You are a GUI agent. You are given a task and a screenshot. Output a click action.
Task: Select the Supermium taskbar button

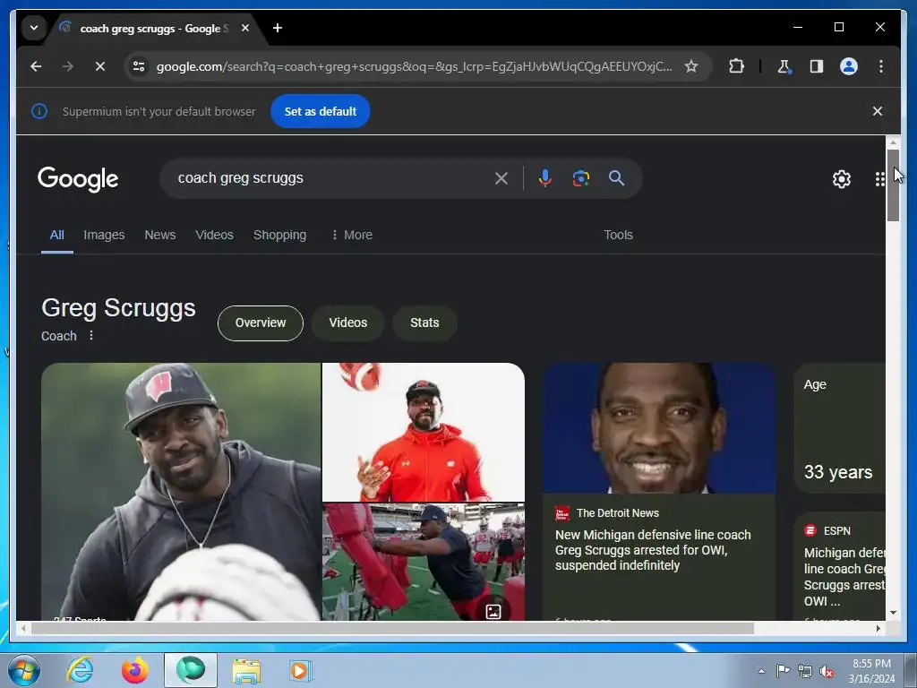pyautogui.click(x=191, y=670)
